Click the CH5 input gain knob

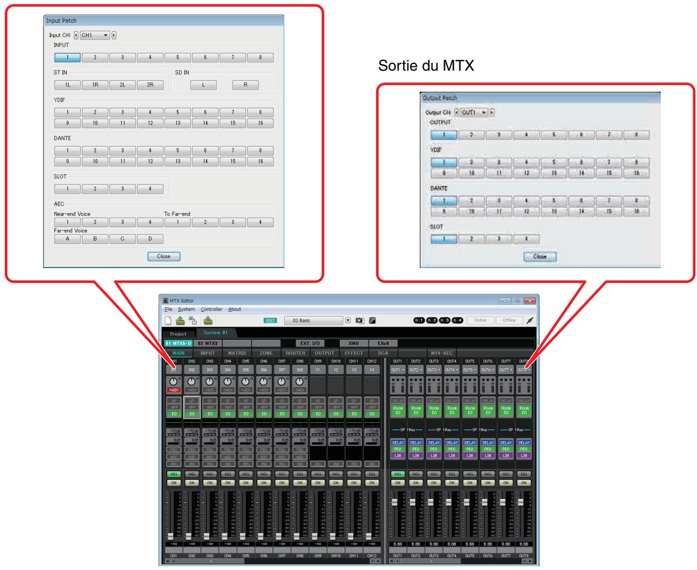245,381
